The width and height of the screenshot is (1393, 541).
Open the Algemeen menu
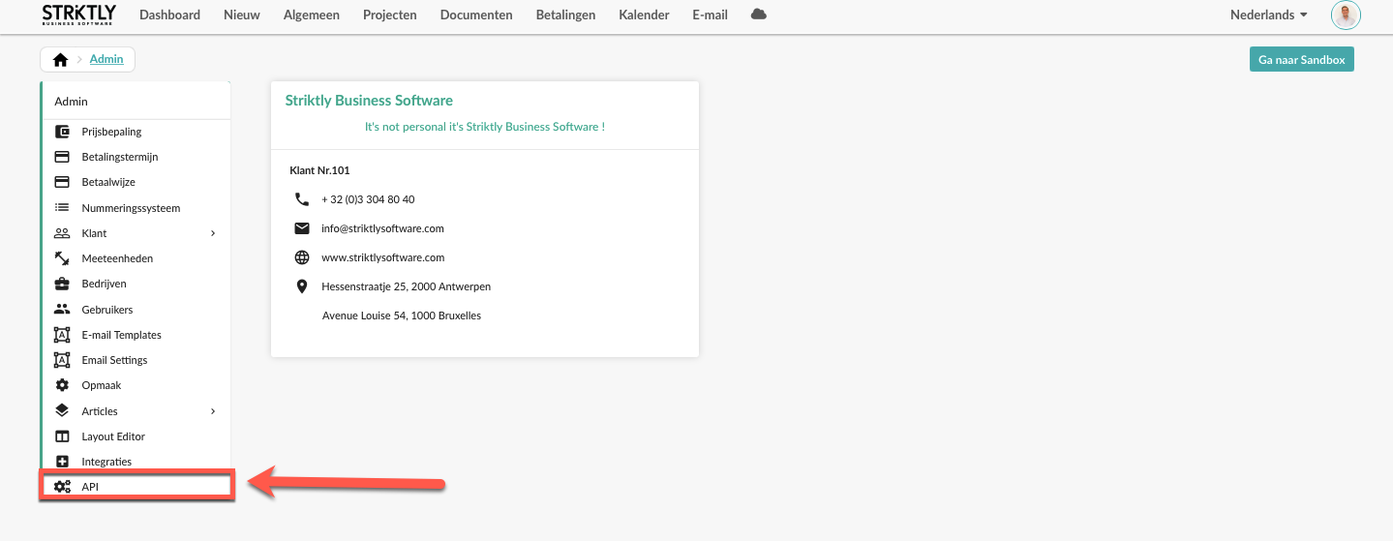point(312,15)
